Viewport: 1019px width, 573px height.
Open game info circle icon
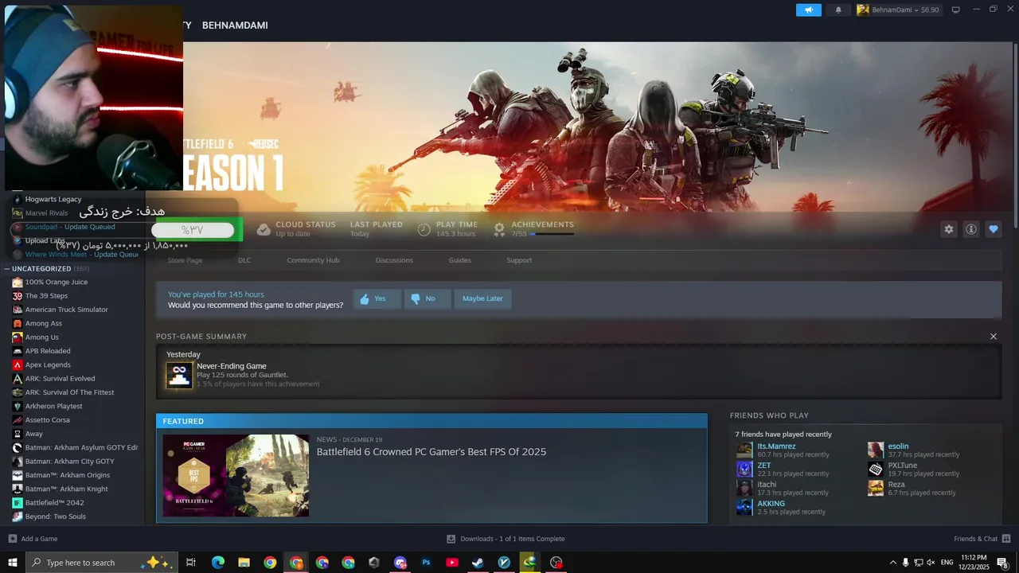point(970,229)
